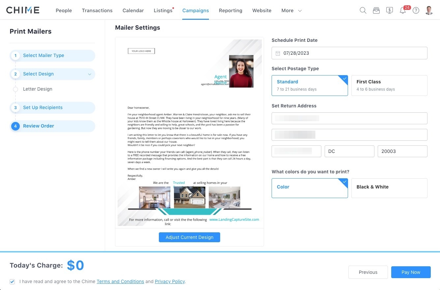Open the Reporting tab
The width and height of the screenshot is (440, 290).
pos(230,11)
